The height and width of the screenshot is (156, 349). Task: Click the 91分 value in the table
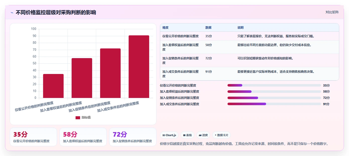click(209, 72)
